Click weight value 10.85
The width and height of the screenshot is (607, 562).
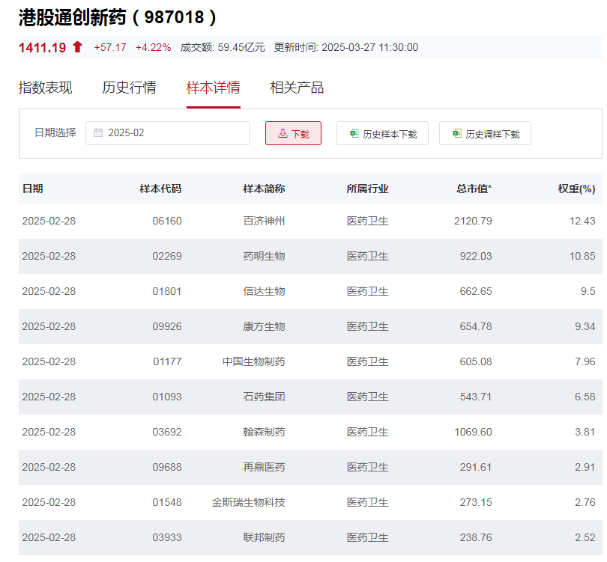pos(582,256)
